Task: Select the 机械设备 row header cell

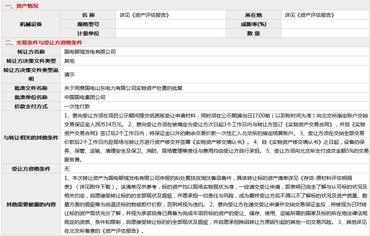Action: coord(31,24)
